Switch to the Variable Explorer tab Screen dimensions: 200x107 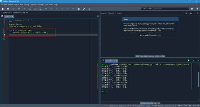pos(147,56)
